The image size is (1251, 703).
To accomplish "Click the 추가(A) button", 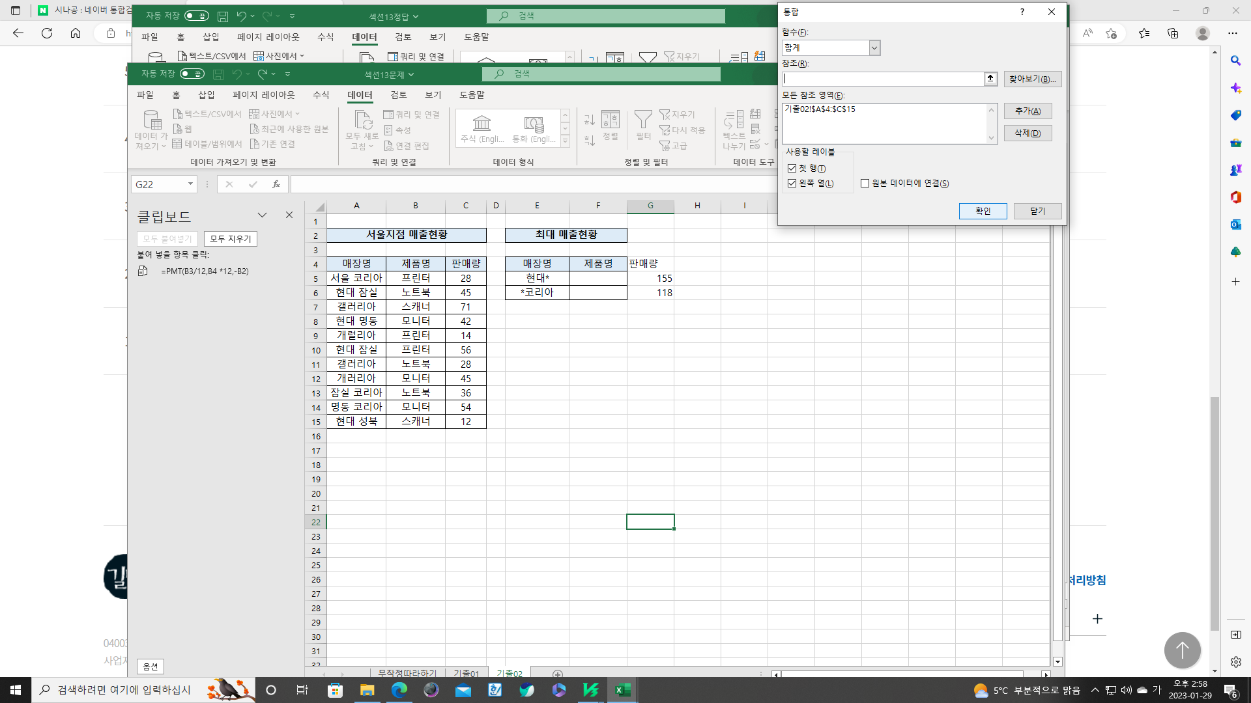I will (x=1028, y=111).
